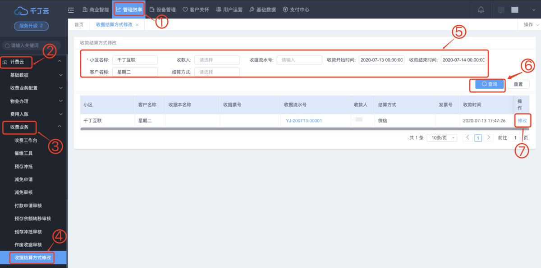Focus the 请输入关键词 search field
Image resolution: width=541 pixels, height=268 pixels.
(x=32, y=45)
